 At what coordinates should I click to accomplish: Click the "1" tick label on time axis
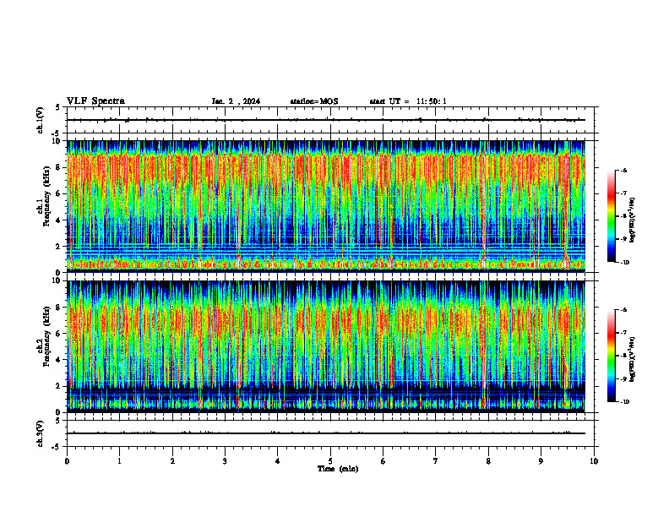coord(120,461)
